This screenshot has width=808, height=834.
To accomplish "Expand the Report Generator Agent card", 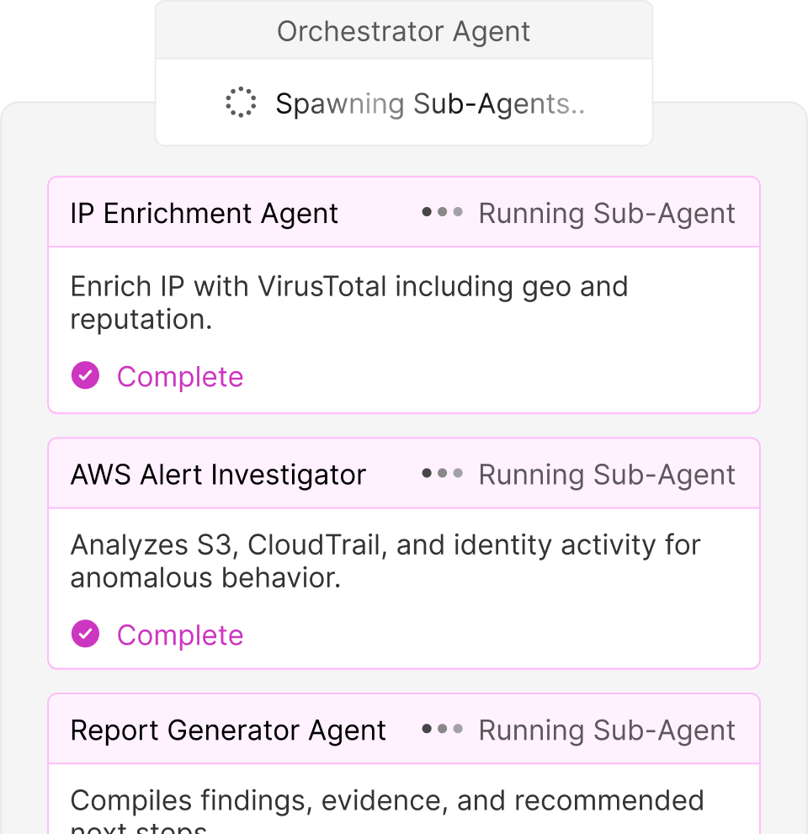I will tap(228, 730).
